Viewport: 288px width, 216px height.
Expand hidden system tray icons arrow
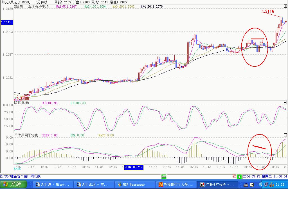coord(261,184)
